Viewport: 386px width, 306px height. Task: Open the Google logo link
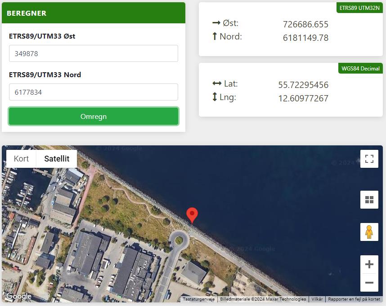(19, 296)
